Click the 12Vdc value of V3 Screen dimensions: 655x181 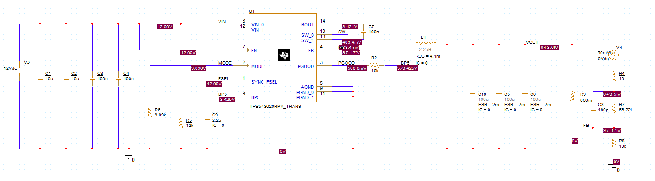tap(10, 68)
